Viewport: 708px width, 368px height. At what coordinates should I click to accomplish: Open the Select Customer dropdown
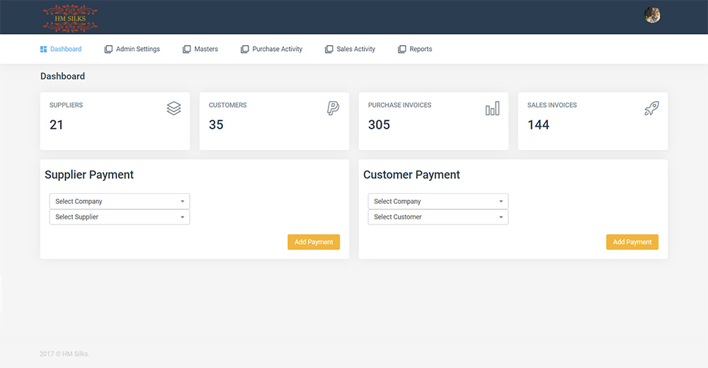point(438,217)
